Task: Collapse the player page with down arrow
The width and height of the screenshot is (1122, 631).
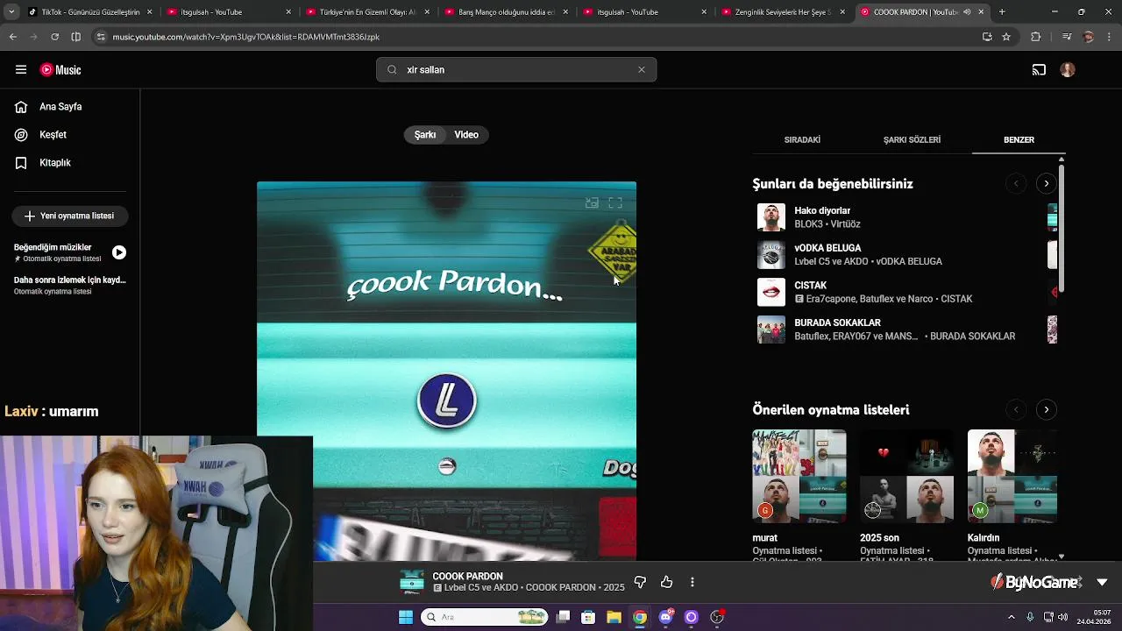Action: tap(1102, 583)
